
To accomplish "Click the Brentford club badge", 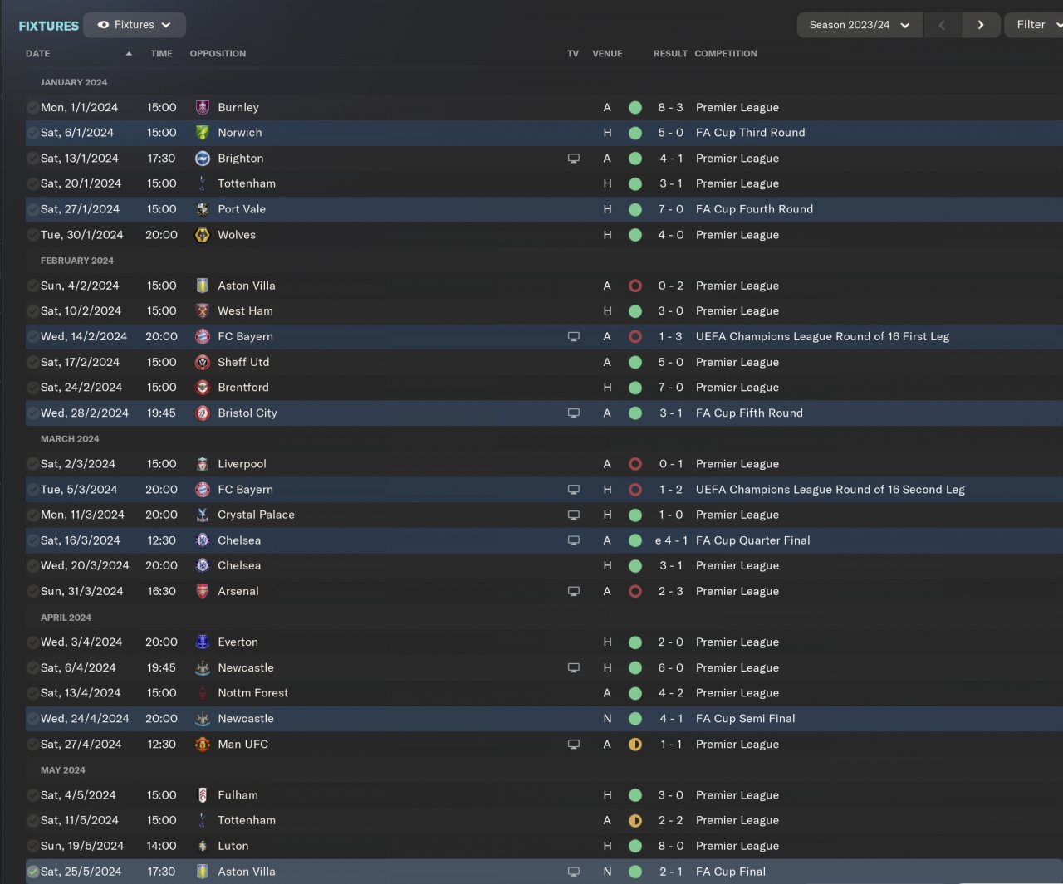I will point(202,388).
